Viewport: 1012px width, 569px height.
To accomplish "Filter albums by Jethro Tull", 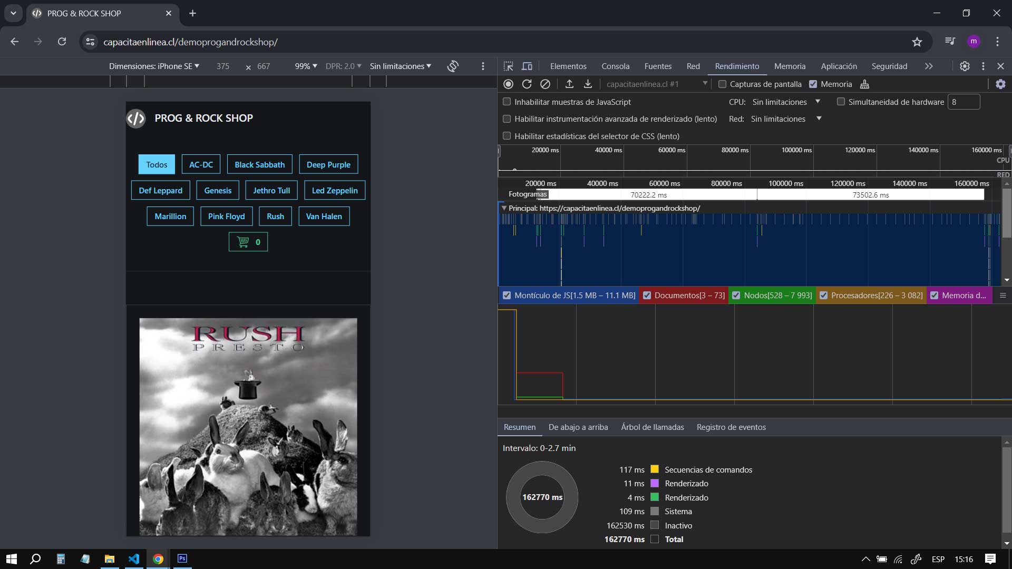I will click(271, 190).
